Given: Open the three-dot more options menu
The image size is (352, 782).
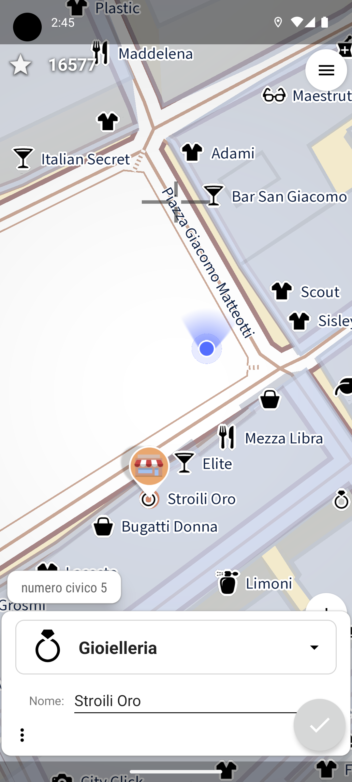Looking at the screenshot, I should (x=22, y=735).
